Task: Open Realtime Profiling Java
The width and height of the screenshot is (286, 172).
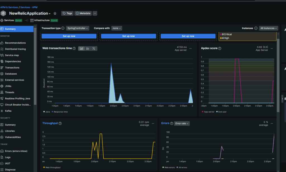Action: click(17, 98)
